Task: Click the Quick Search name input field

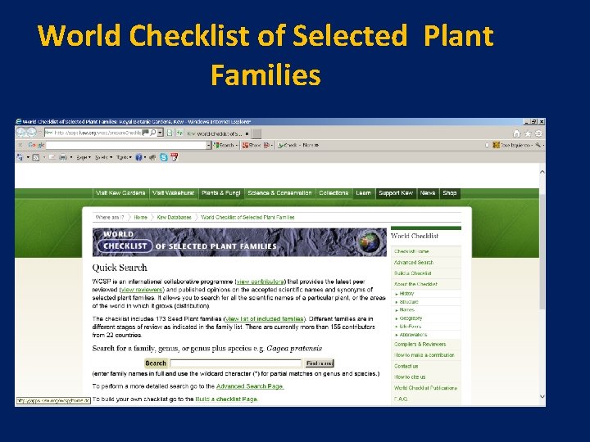Action: [x=236, y=363]
